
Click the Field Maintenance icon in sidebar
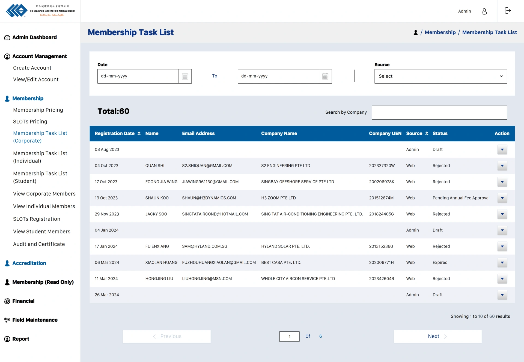click(x=7, y=320)
